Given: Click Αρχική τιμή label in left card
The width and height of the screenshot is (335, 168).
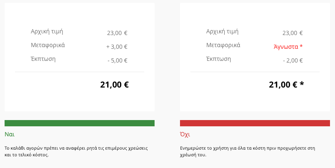Looking at the screenshot, I should click(x=47, y=31).
